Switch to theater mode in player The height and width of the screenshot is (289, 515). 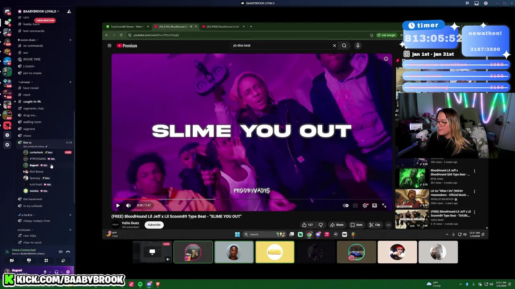pyautogui.click(x=375, y=206)
